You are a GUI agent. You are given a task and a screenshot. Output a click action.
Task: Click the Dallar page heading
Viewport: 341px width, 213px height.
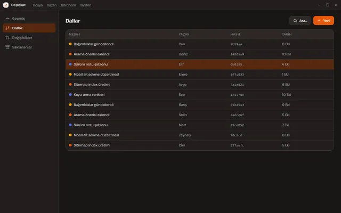coord(72,21)
